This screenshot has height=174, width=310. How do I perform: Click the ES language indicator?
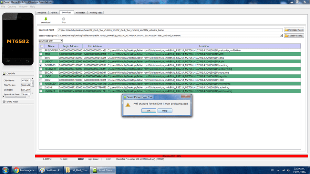tap(272, 170)
